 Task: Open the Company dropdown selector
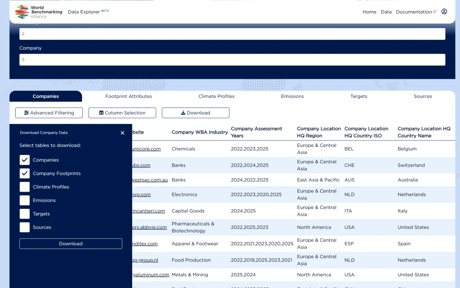(232, 60)
